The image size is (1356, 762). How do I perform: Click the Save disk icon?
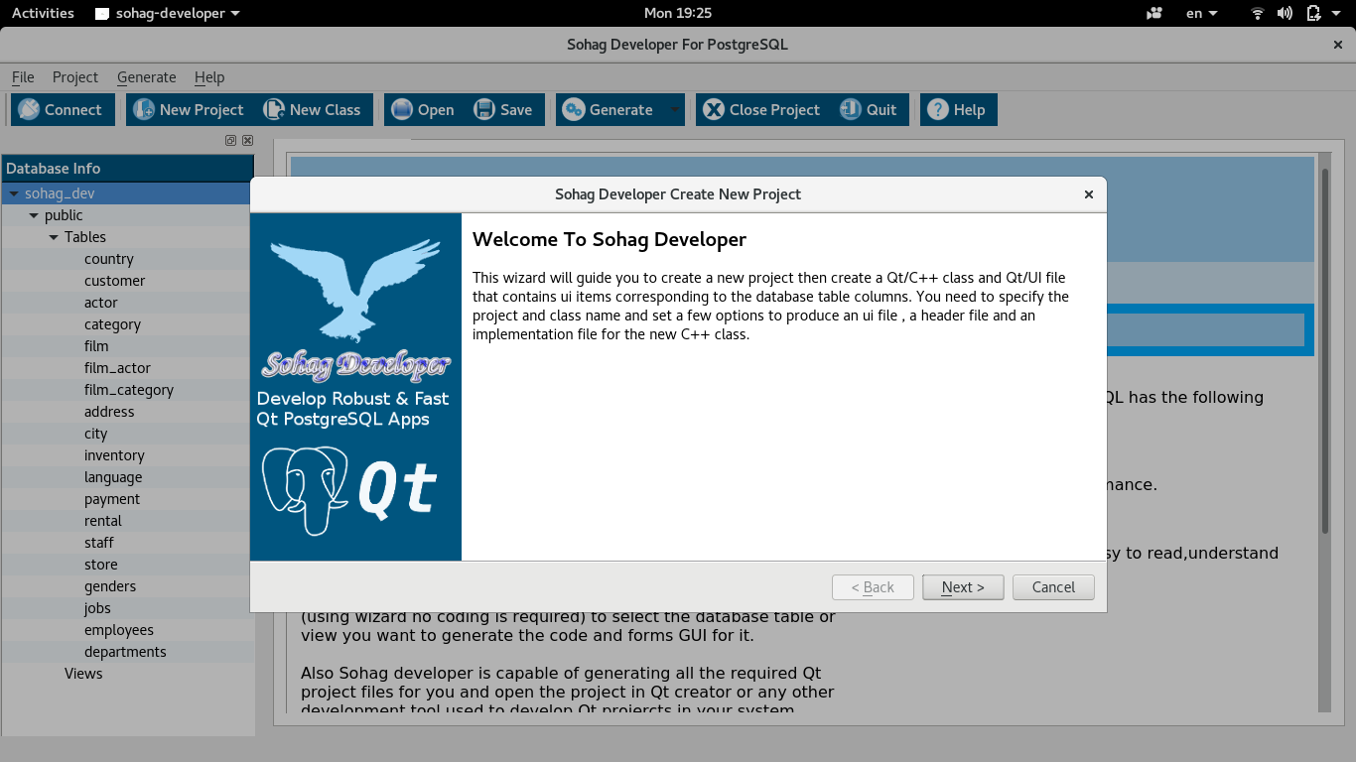(x=484, y=109)
